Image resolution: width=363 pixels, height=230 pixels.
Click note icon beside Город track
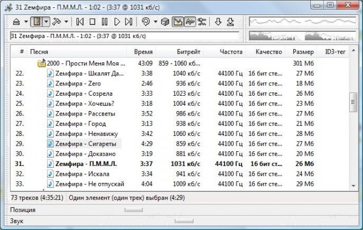tap(50, 123)
